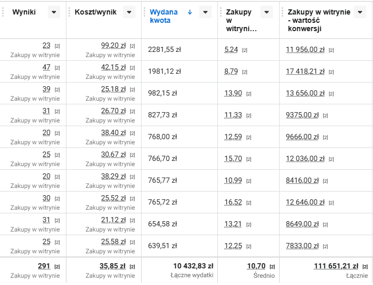Click the drag handle before Wydana kwota header
Screen dimensions: 373x285
tap(145, 12)
